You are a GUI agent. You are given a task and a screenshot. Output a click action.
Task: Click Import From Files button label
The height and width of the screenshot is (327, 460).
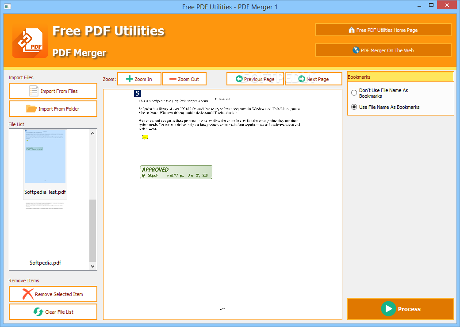click(x=59, y=91)
